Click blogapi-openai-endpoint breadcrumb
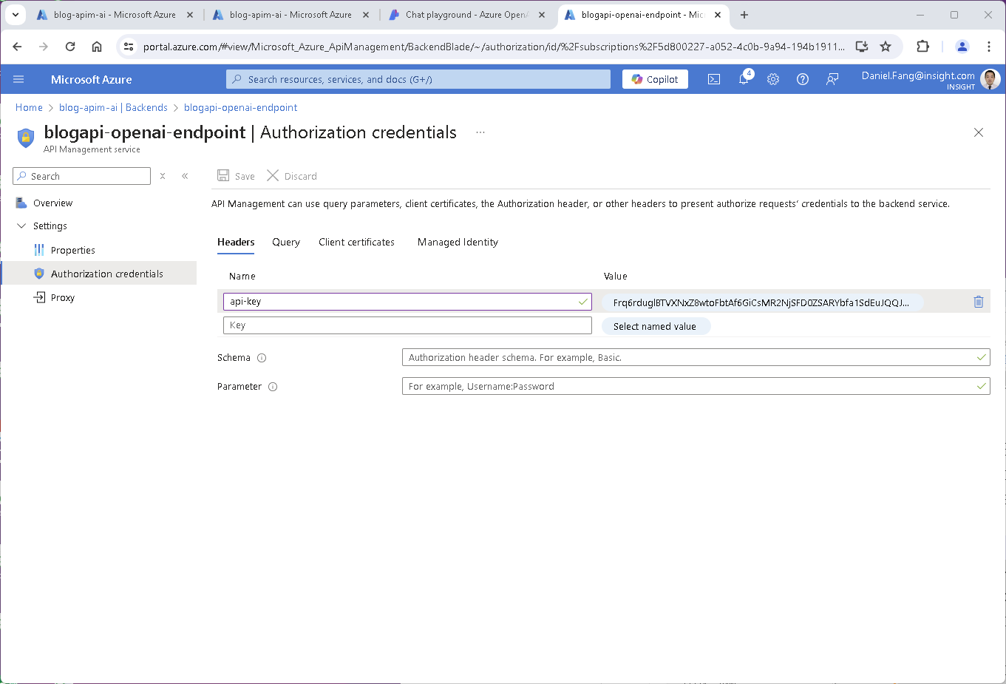The image size is (1006, 684). click(x=241, y=108)
